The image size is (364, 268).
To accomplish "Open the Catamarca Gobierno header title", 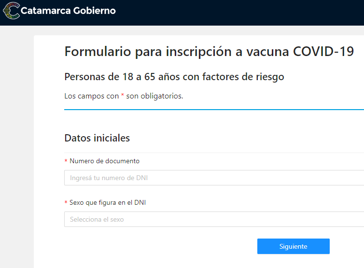I will pyautogui.click(x=68, y=11).
